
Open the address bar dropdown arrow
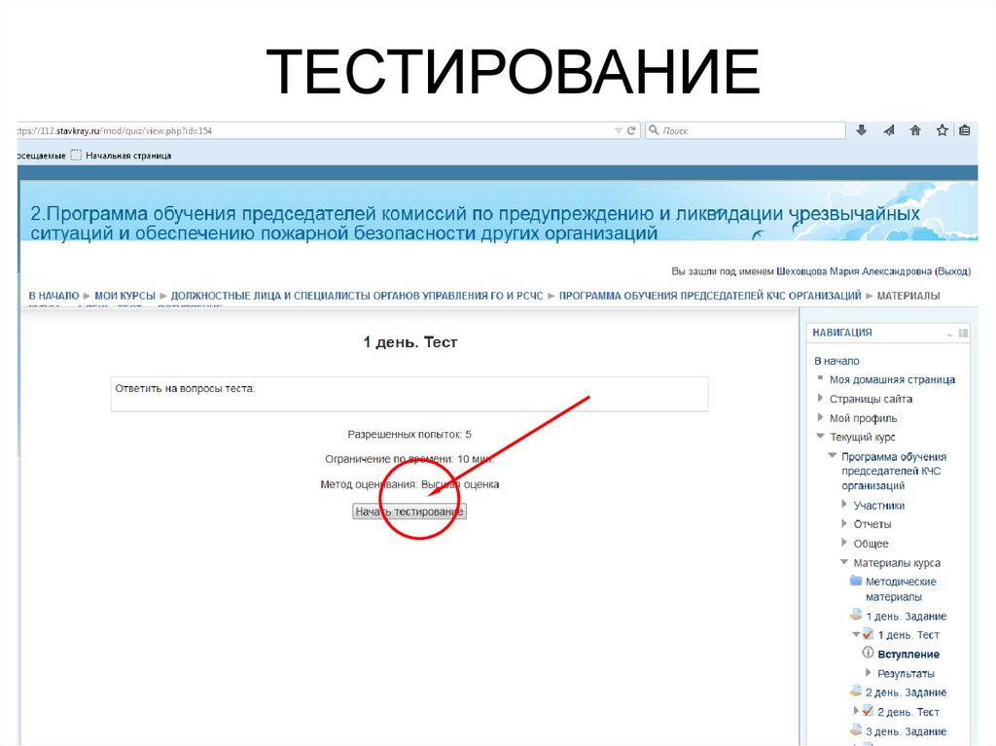click(618, 129)
